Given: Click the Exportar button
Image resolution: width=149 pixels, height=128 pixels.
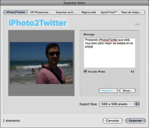Looking at the screenshot, I should tap(135, 121).
